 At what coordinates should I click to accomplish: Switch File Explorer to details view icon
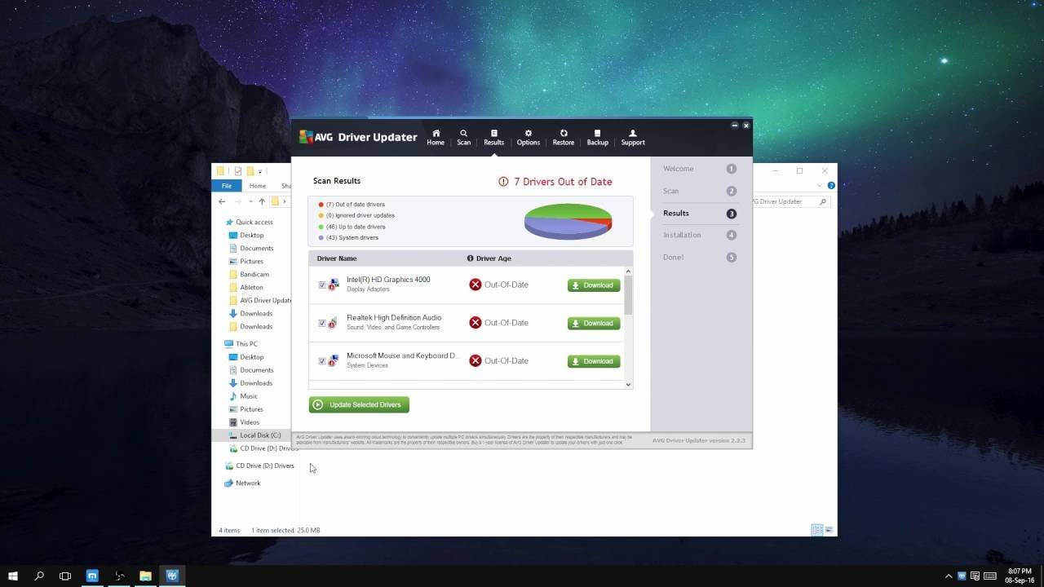pyautogui.click(x=816, y=530)
